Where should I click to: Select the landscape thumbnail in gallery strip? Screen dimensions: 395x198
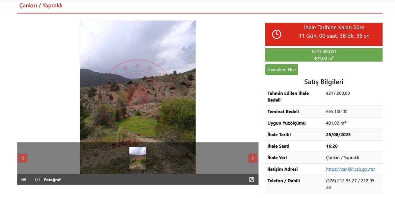(138, 158)
